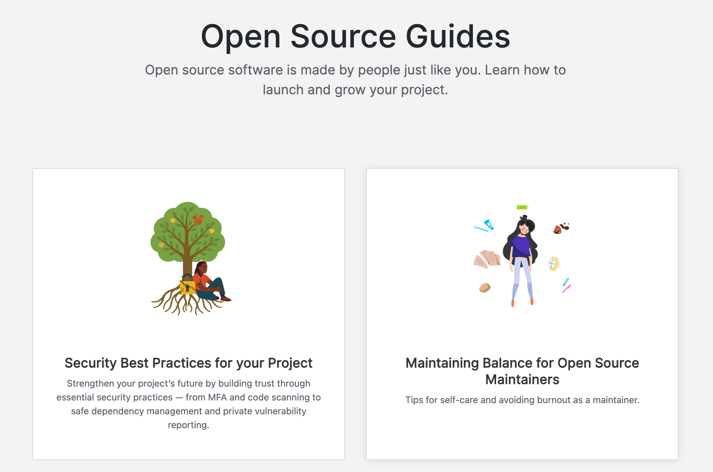Click the Open Source Guides heading
713x472 pixels.
point(356,36)
